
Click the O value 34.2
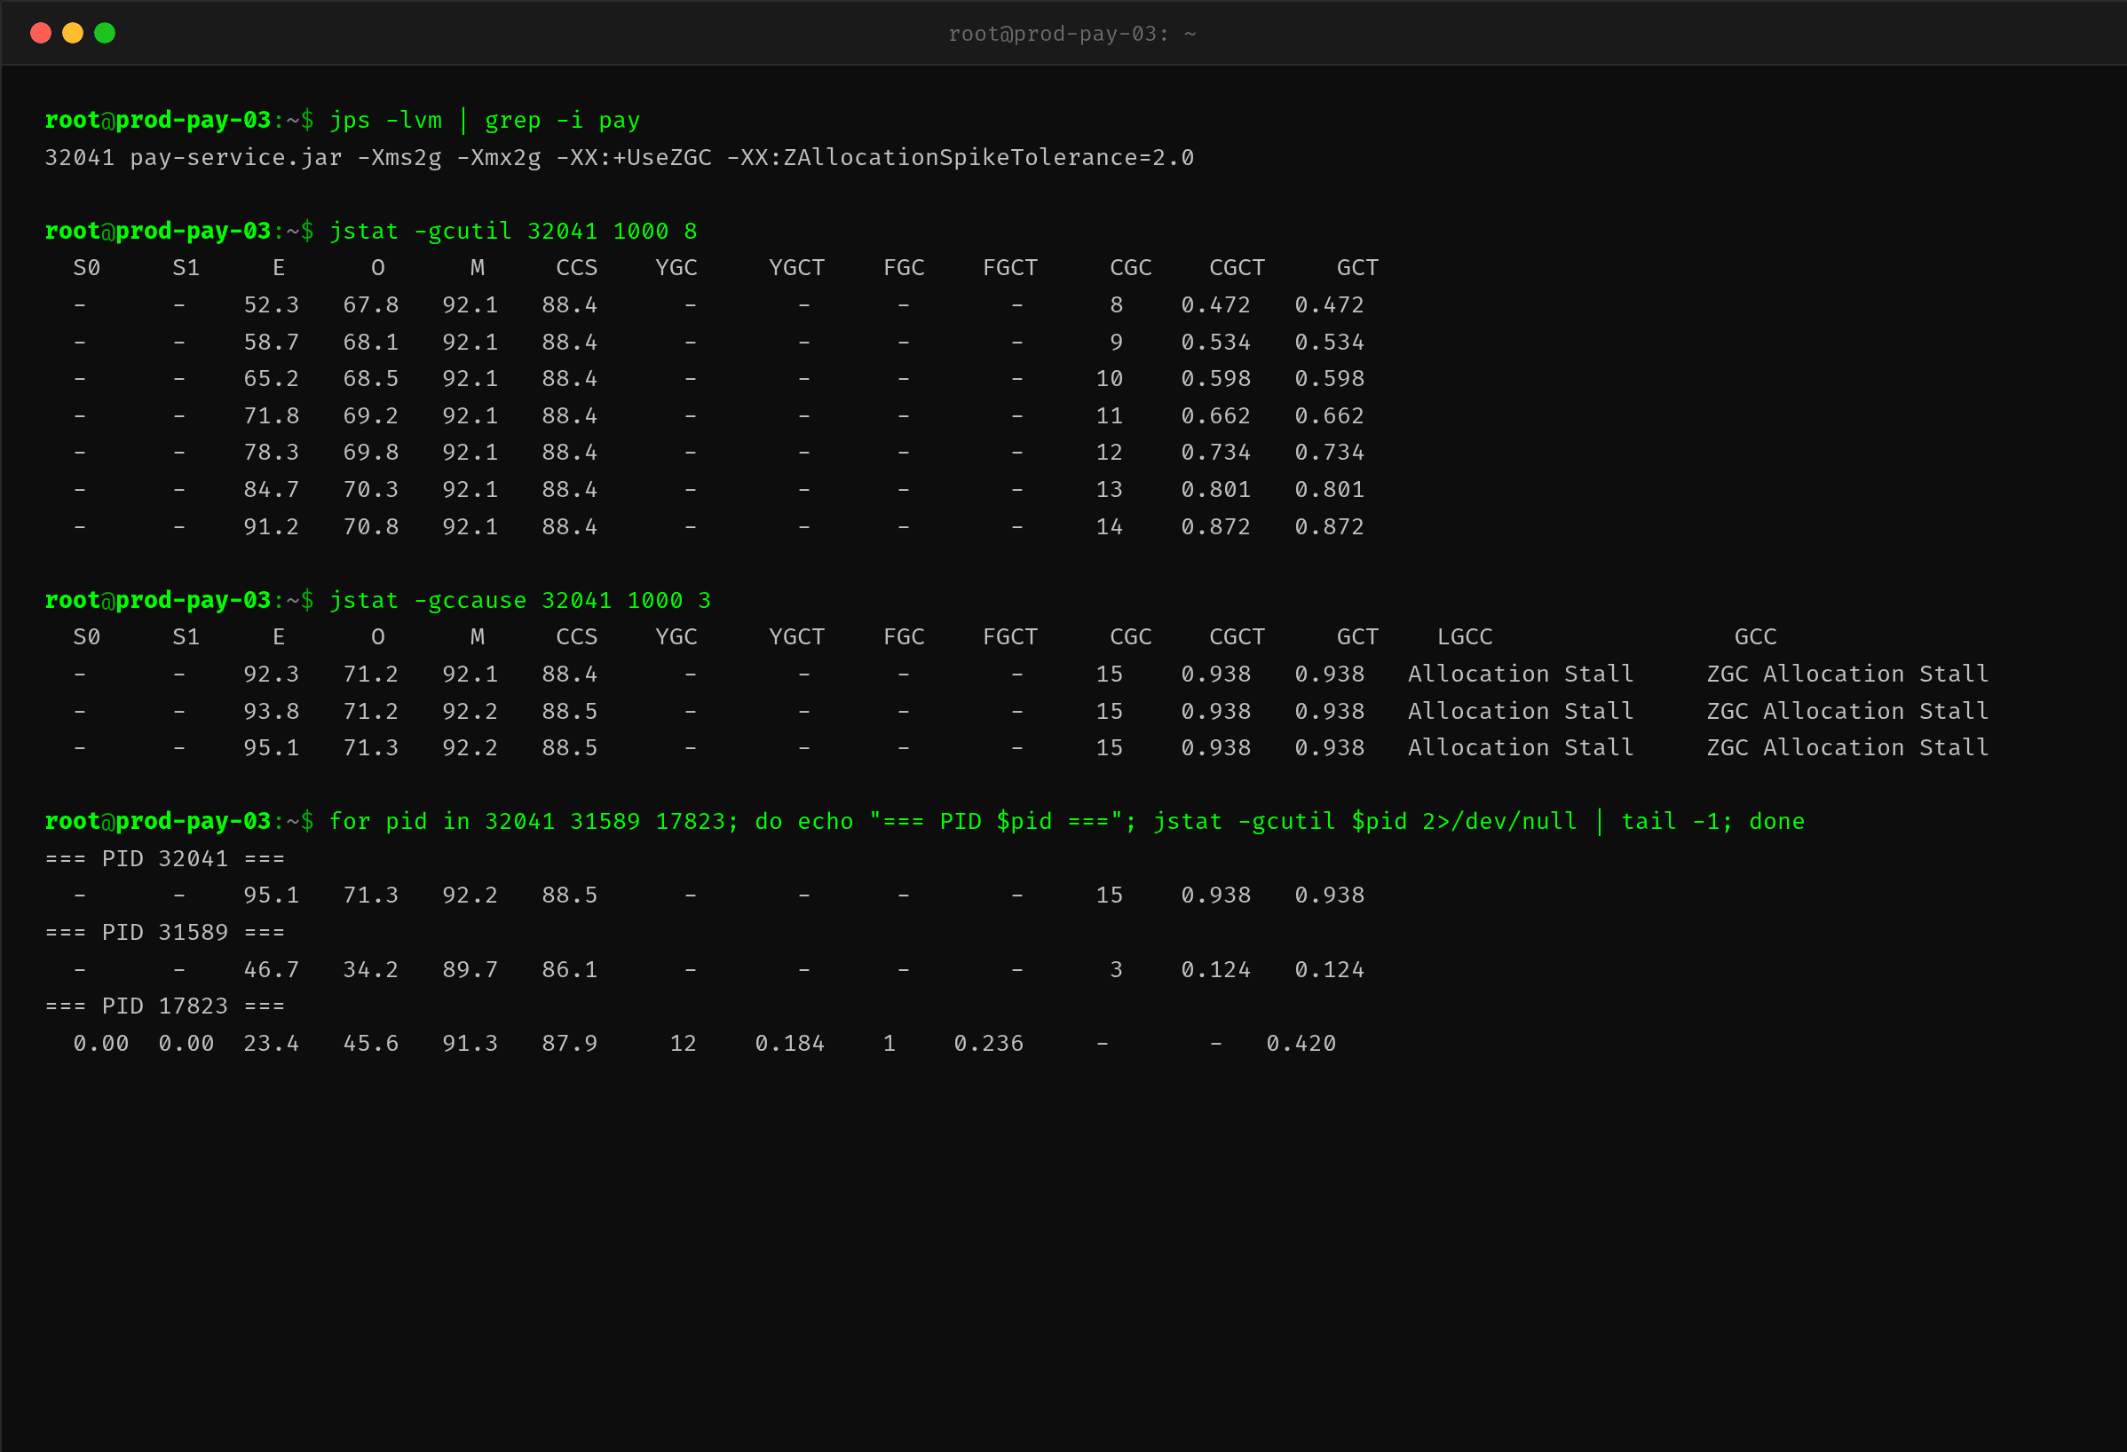coord(371,970)
